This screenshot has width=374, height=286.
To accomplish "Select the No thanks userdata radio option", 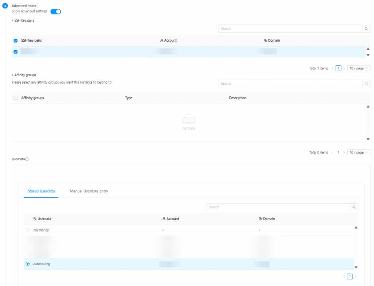I will click(x=28, y=230).
